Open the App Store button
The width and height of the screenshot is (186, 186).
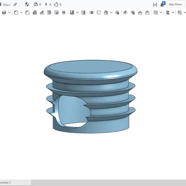tap(175, 5)
